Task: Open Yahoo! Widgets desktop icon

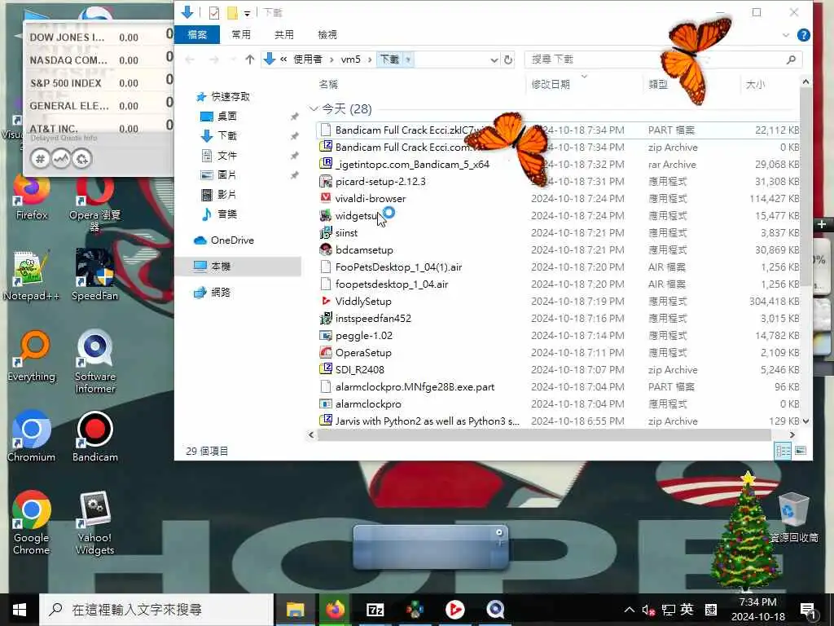Action: 94,522
